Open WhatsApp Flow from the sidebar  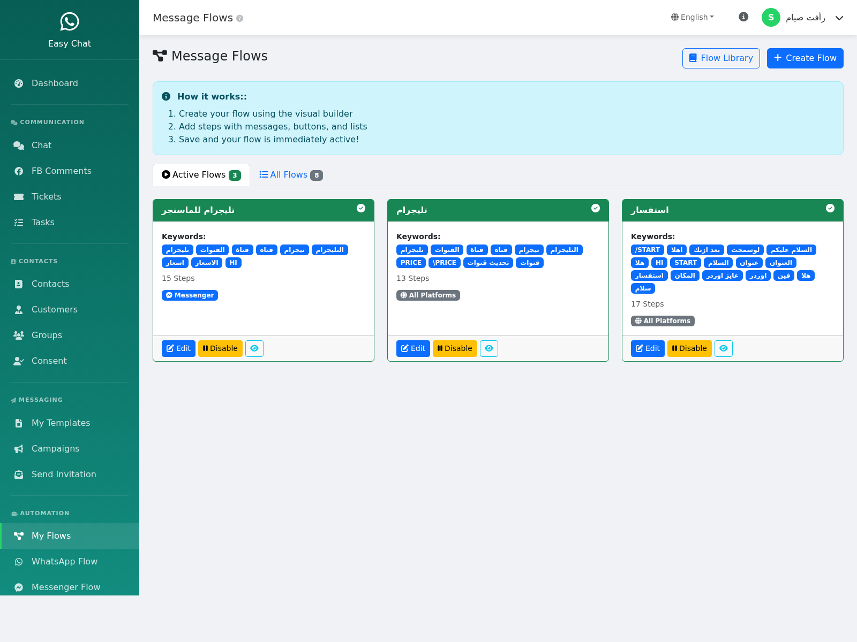pos(64,561)
